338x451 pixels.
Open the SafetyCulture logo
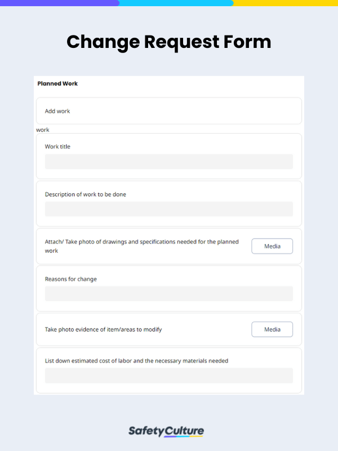point(166,432)
